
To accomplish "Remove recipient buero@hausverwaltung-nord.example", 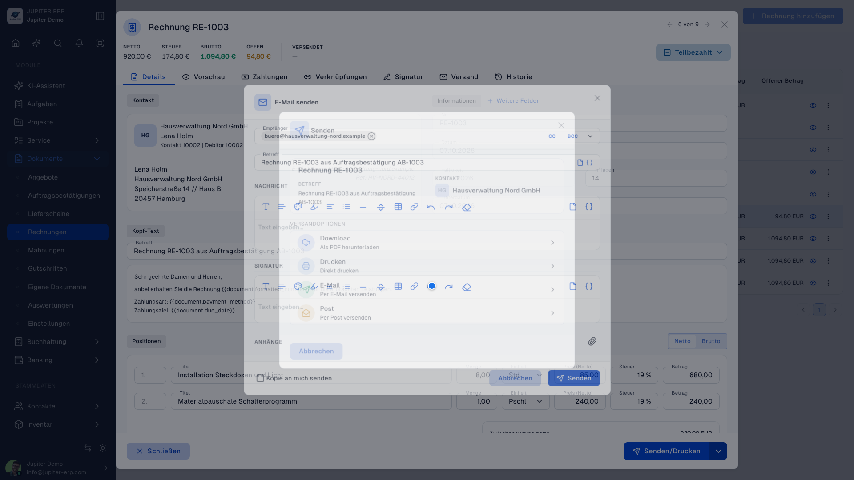I will tap(371, 136).
